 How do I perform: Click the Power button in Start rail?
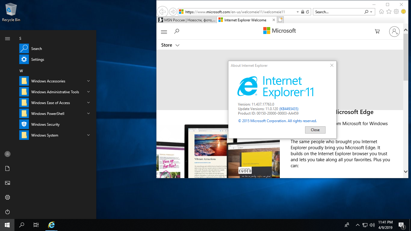click(x=8, y=212)
